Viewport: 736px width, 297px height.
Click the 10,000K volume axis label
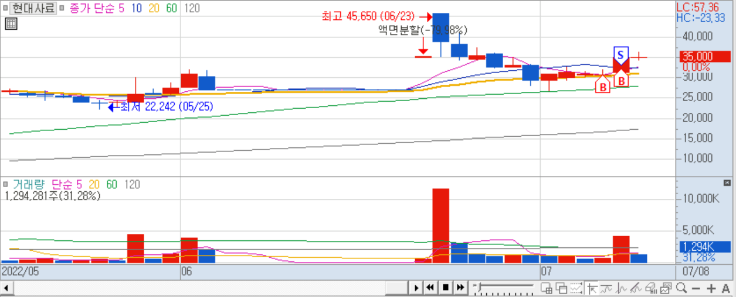coord(700,198)
